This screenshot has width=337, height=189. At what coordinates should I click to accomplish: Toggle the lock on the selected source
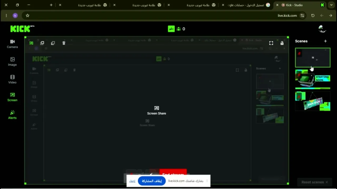coord(282,43)
